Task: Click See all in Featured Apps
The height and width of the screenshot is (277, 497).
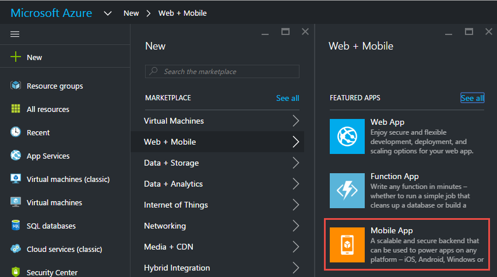Action: pyautogui.click(x=472, y=98)
